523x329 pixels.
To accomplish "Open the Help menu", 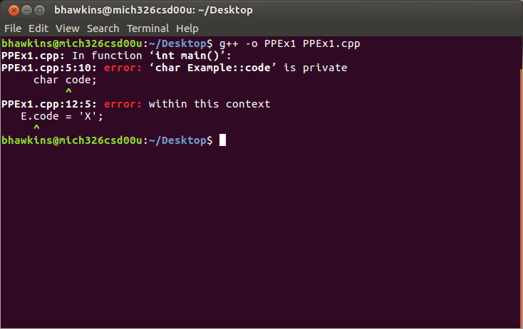I will click(x=187, y=28).
